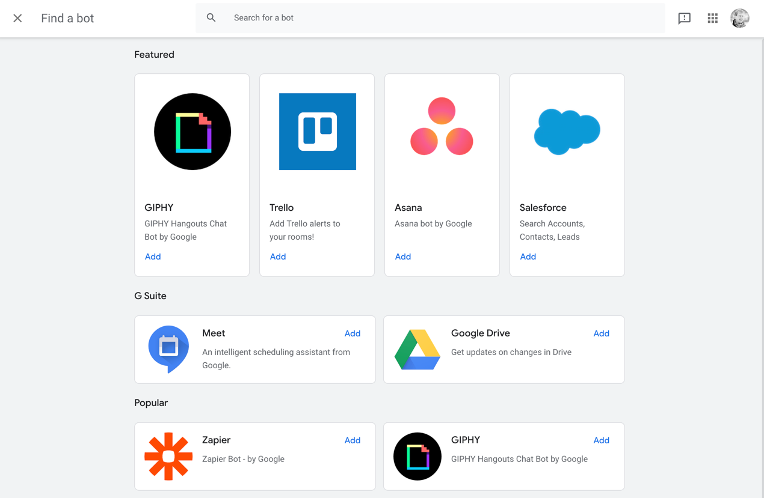Select the Popular GIPHY title
The image size is (764, 498).
pyautogui.click(x=466, y=440)
